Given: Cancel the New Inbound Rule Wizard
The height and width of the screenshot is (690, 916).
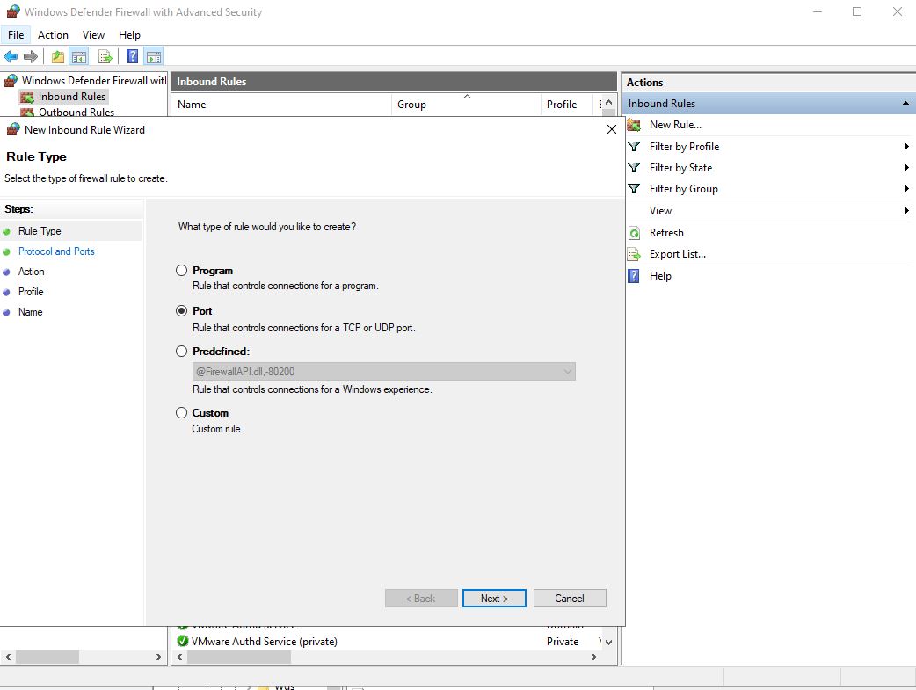Looking at the screenshot, I should pyautogui.click(x=570, y=599).
